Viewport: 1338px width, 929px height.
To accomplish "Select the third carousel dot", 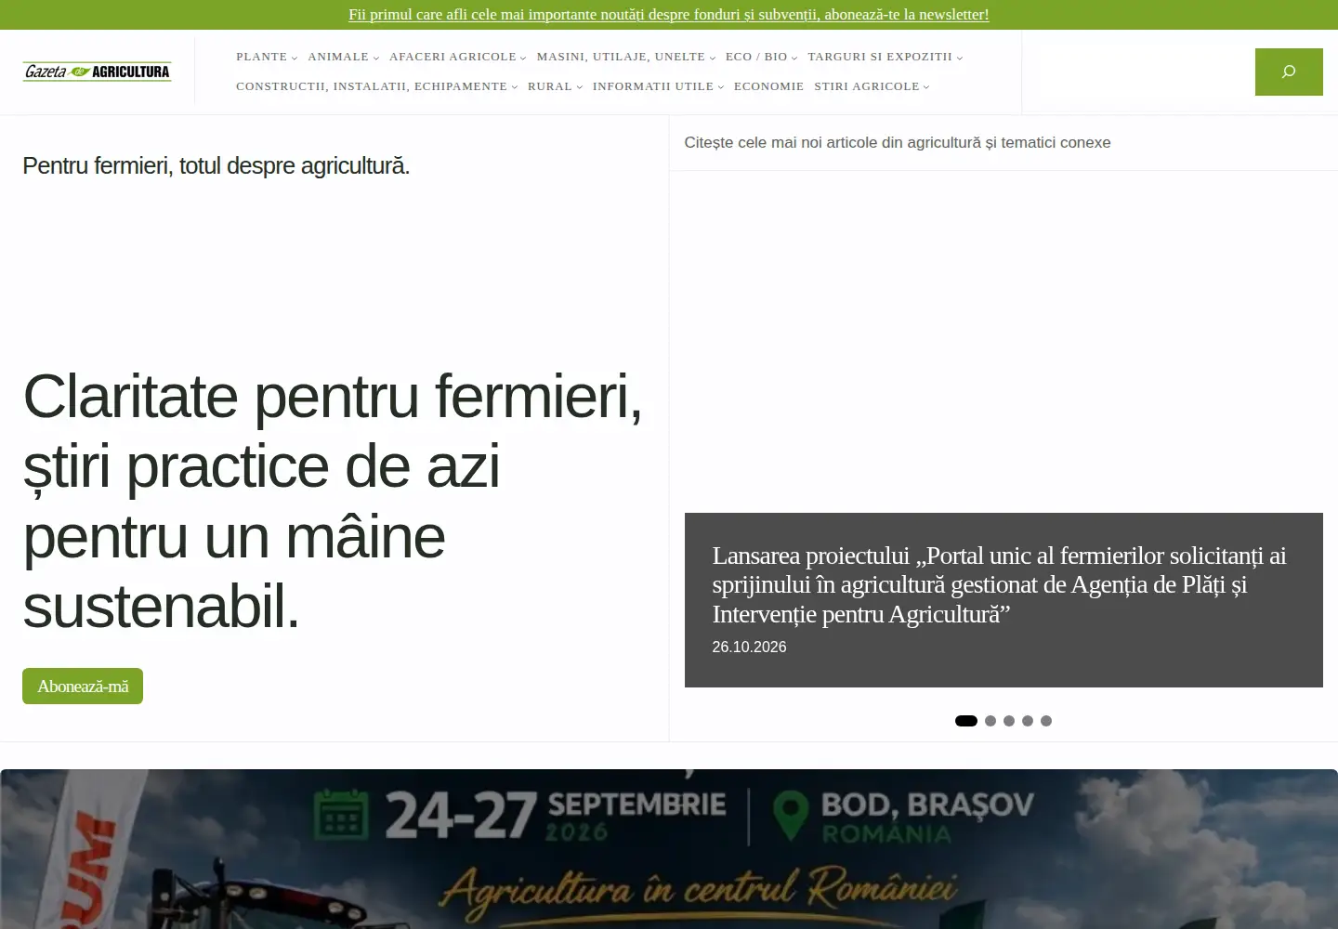I will [1009, 721].
